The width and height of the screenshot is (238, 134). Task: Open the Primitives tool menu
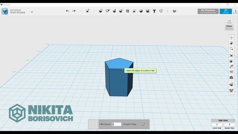pos(101,11)
